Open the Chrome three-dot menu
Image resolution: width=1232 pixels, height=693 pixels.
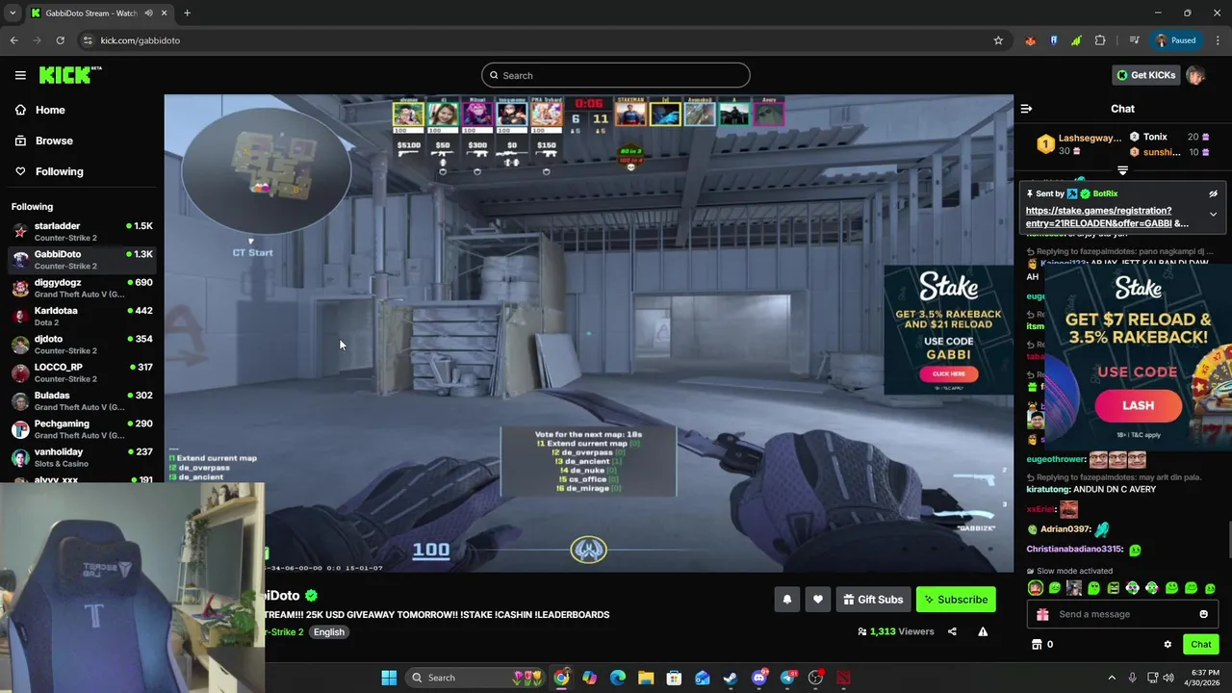pyautogui.click(x=1218, y=40)
